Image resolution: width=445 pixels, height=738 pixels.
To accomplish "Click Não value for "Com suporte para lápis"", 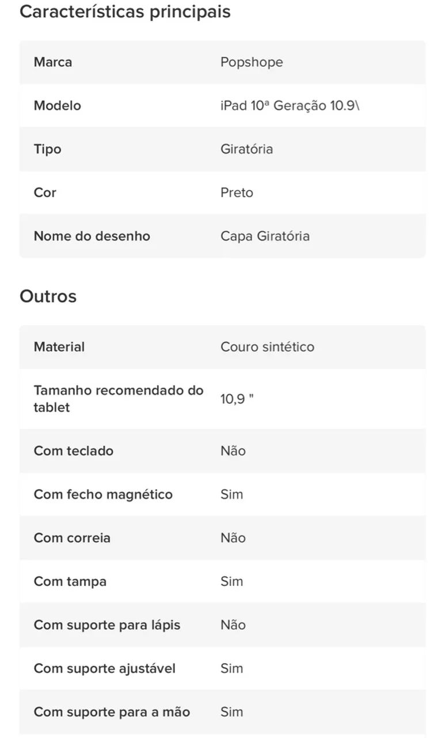I will [x=233, y=625].
